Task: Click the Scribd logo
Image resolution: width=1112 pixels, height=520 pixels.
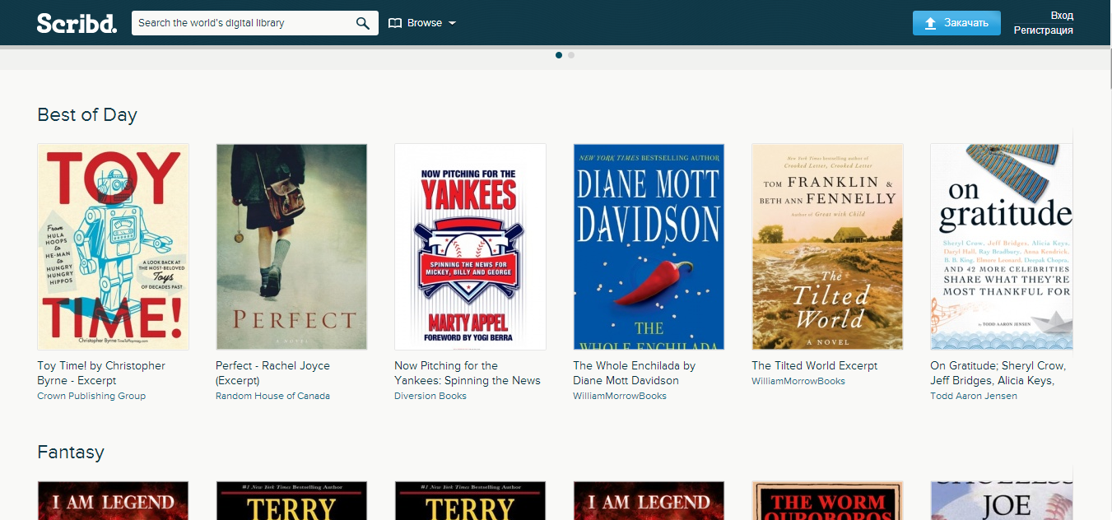Action: tap(77, 23)
